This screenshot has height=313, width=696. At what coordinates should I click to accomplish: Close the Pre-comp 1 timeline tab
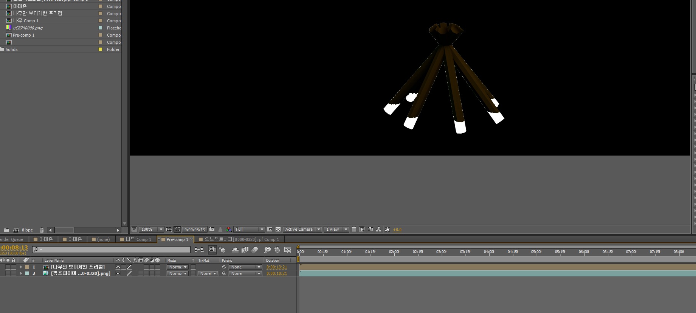(192, 239)
